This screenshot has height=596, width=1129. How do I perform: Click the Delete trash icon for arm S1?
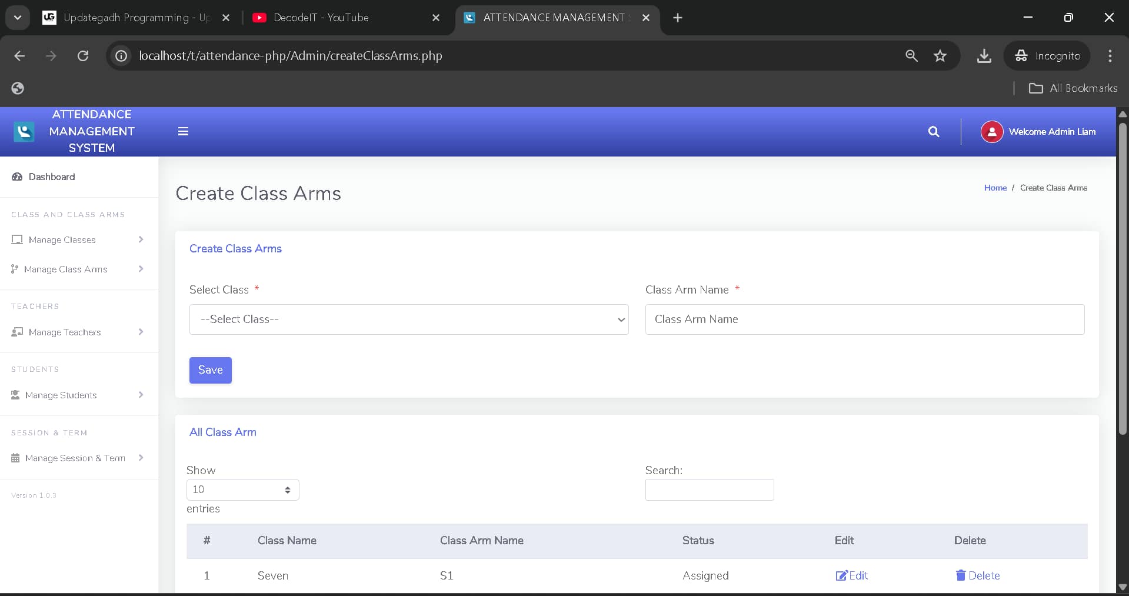pyautogui.click(x=961, y=576)
